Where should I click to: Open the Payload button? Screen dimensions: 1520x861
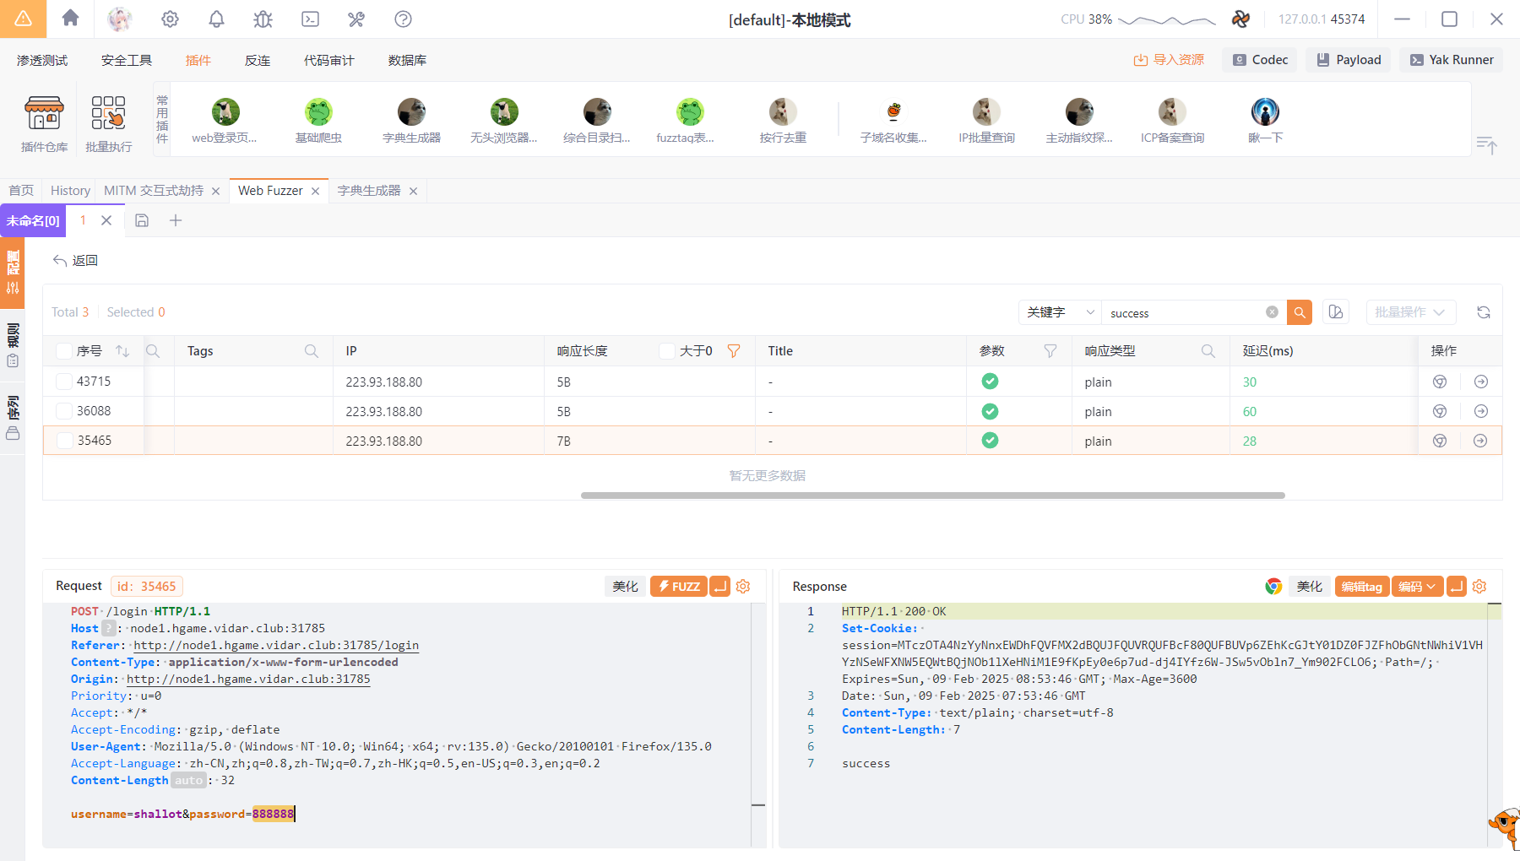tap(1349, 60)
